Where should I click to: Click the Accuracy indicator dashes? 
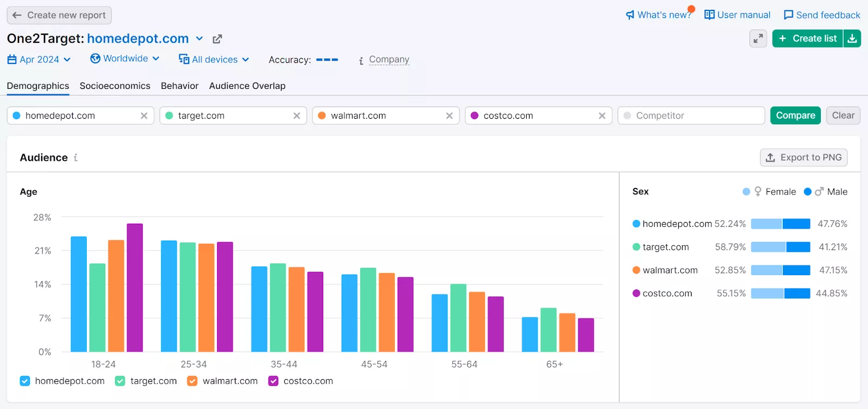point(327,60)
